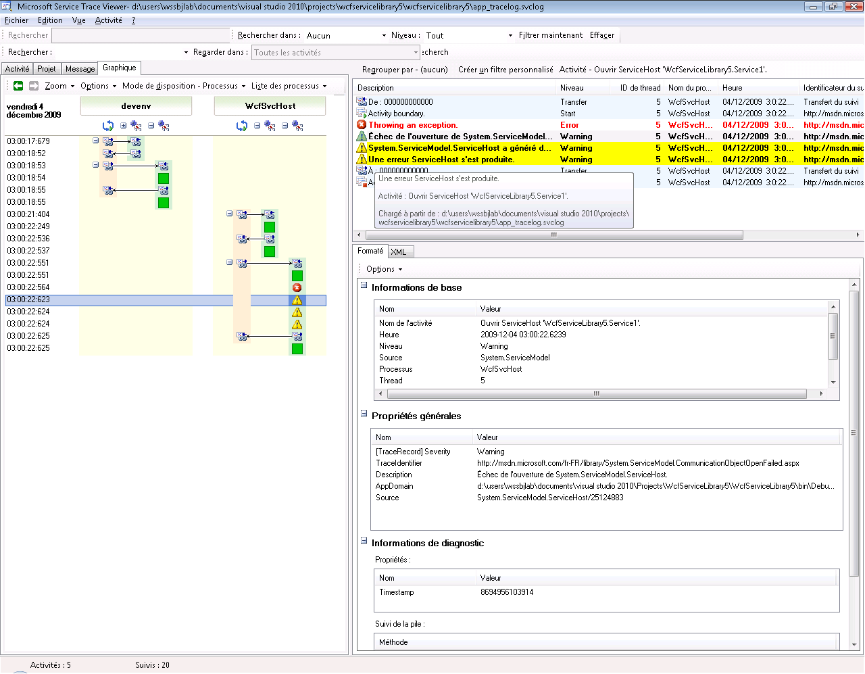Collapse the Propriétés générales section
Viewport: 865px width, 674px height.
(x=364, y=414)
